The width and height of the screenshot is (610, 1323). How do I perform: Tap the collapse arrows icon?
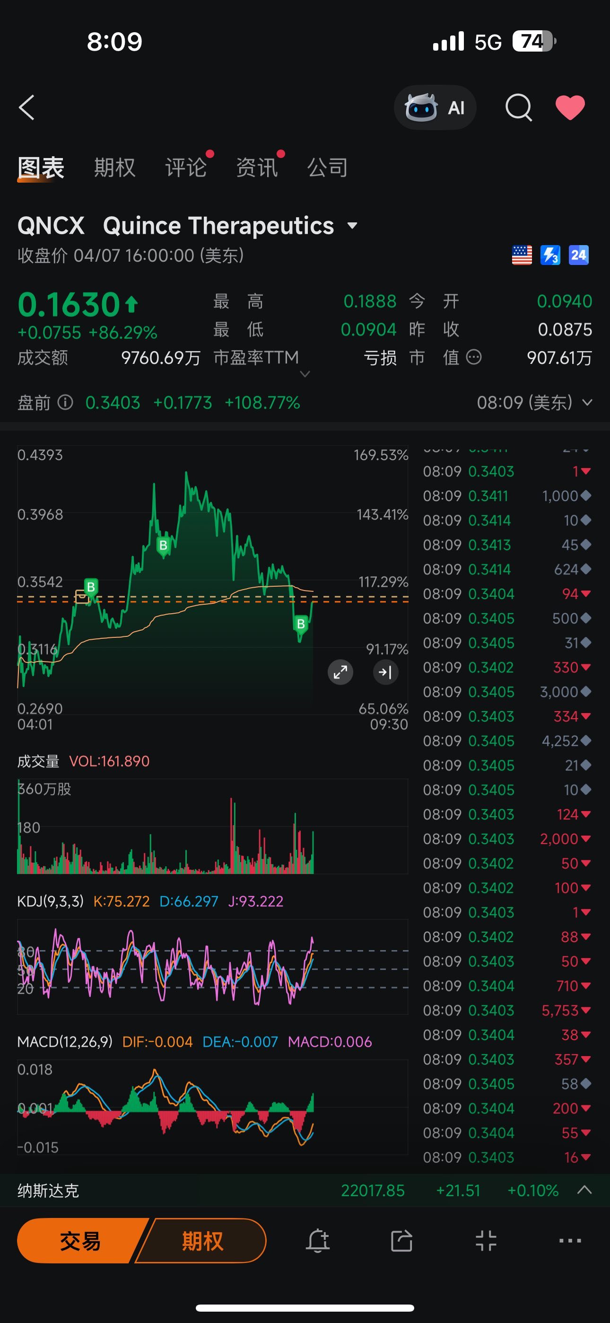486,1241
